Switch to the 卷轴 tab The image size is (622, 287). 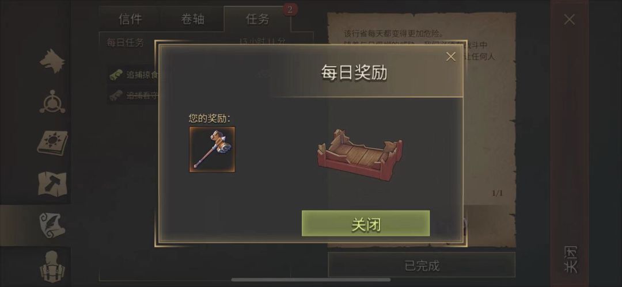[x=193, y=19]
